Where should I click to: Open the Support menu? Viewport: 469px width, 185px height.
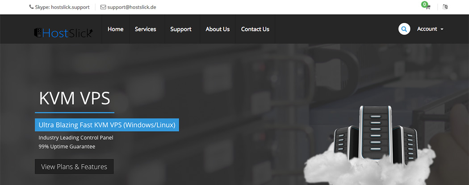click(180, 29)
